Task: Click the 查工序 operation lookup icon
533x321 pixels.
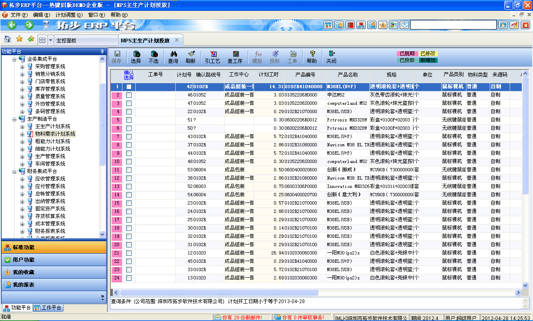Action: coord(236,55)
